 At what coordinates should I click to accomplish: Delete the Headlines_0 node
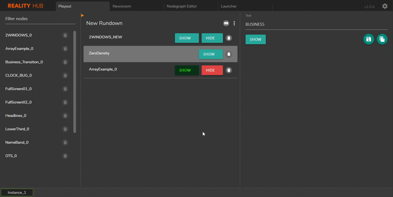(x=65, y=116)
